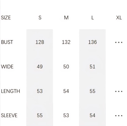Click wide value 51 for size L
This screenshot has height=126, width=127.
(x=92, y=66)
